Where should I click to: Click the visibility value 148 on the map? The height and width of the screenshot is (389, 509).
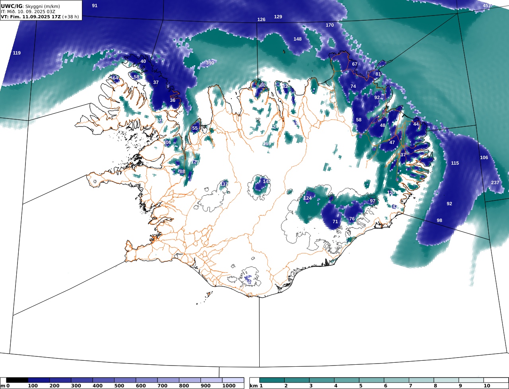[x=297, y=39]
